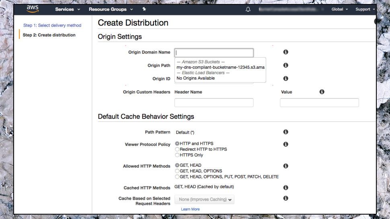Open the notifications bell
The width and height of the screenshot is (390, 219).
tap(248, 9)
